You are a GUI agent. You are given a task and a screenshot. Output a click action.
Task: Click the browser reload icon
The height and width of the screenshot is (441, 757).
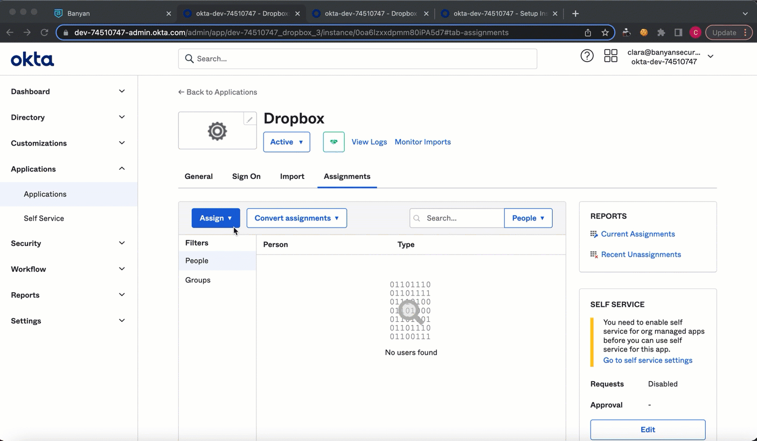pos(44,32)
